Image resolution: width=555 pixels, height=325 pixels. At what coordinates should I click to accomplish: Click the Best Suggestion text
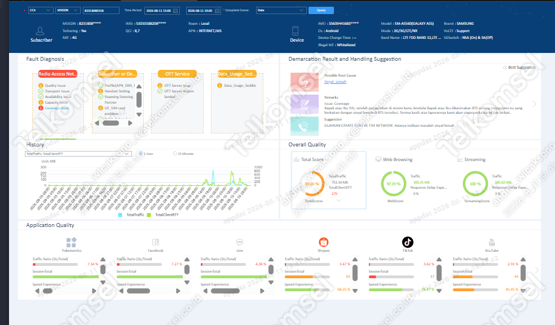[x=522, y=68]
